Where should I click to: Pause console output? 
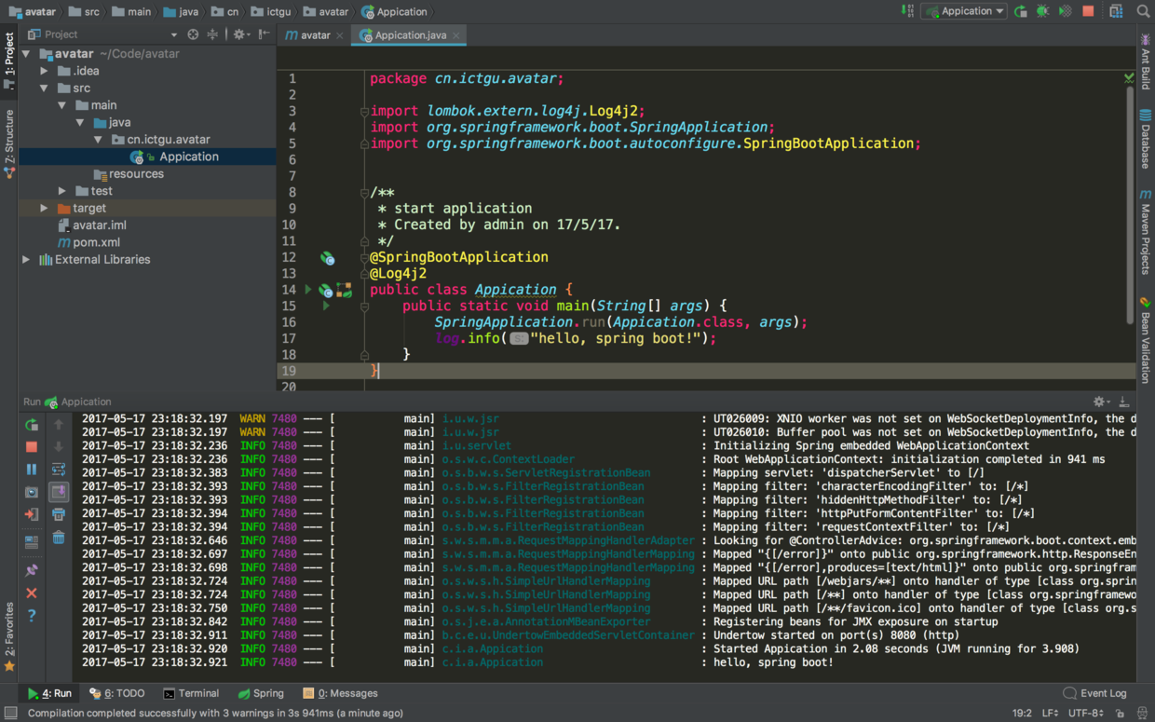(x=31, y=469)
